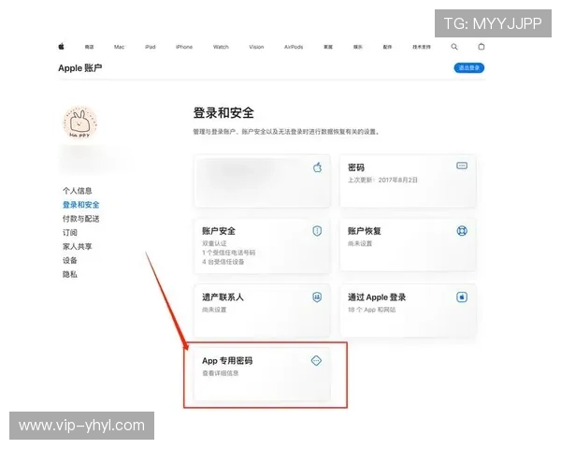561x449 pixels.
Task: Click the 查看详细信息 text under App 专用密码
Action: click(x=221, y=373)
